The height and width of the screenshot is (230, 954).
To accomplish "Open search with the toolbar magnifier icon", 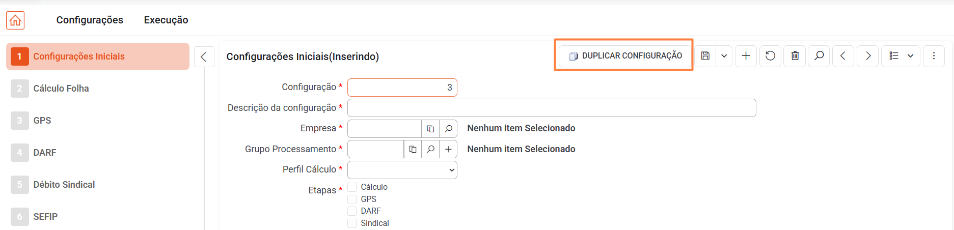I will [x=819, y=56].
